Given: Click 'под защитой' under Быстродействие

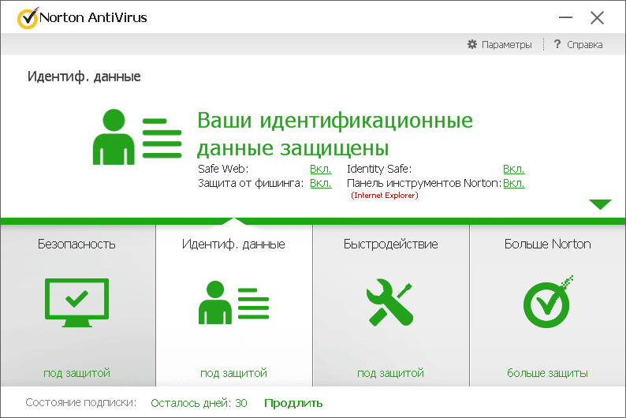Looking at the screenshot, I should pos(390,373).
